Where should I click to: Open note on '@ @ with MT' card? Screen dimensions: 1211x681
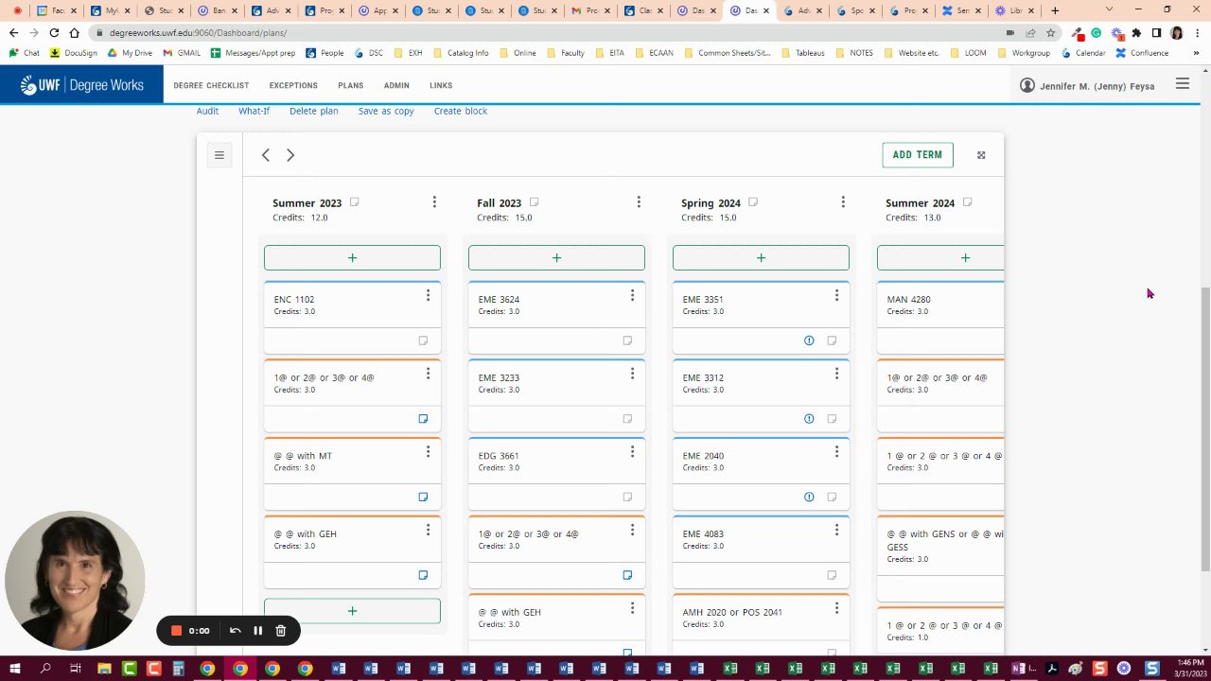tap(423, 498)
